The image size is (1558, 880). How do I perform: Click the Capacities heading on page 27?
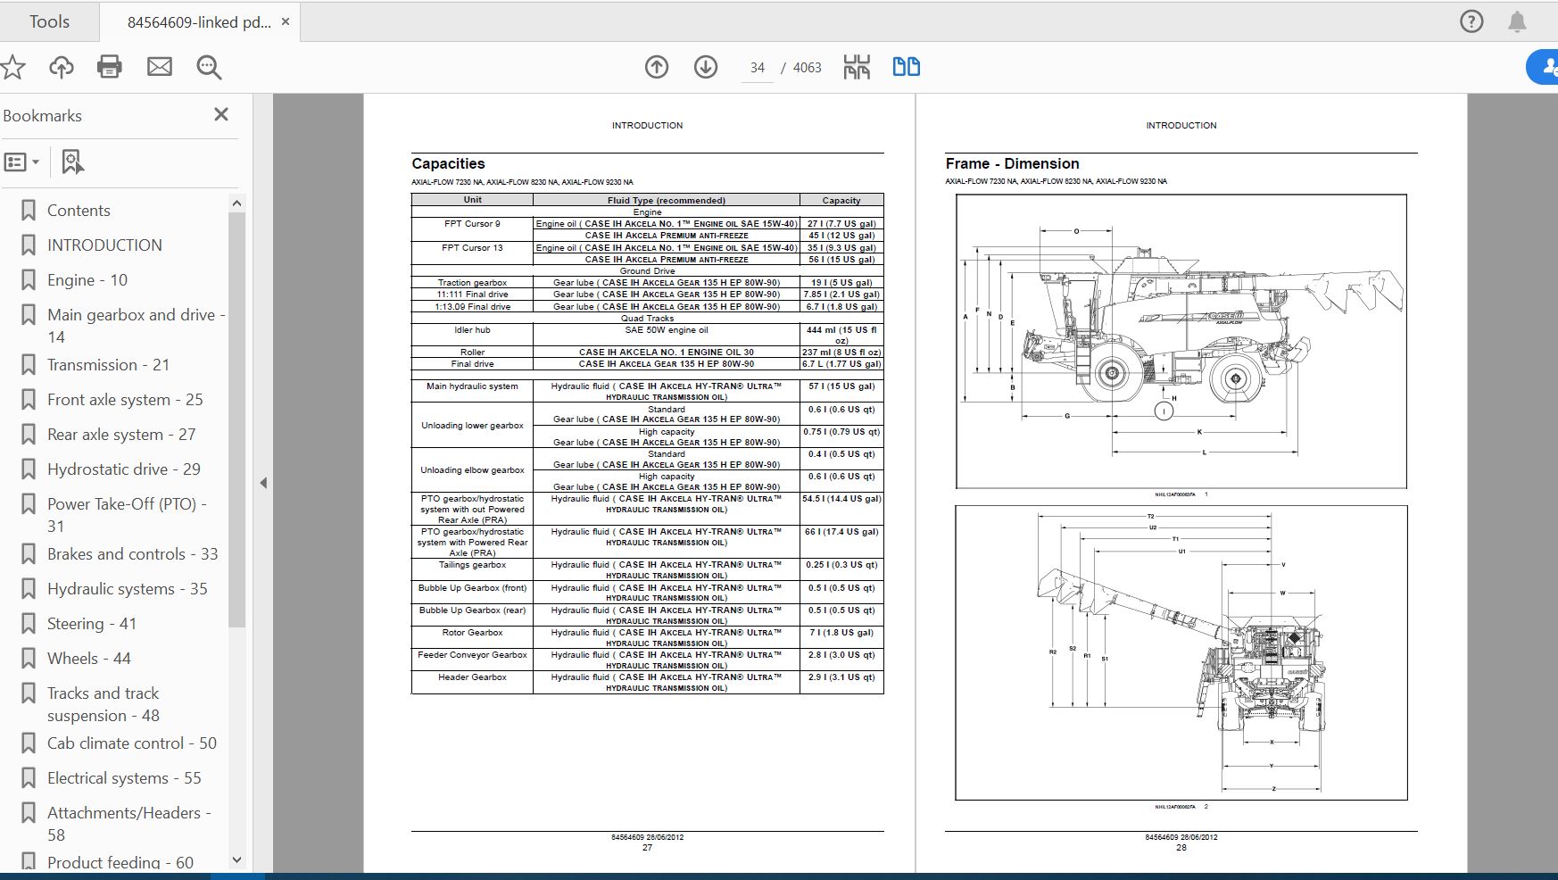click(x=448, y=163)
